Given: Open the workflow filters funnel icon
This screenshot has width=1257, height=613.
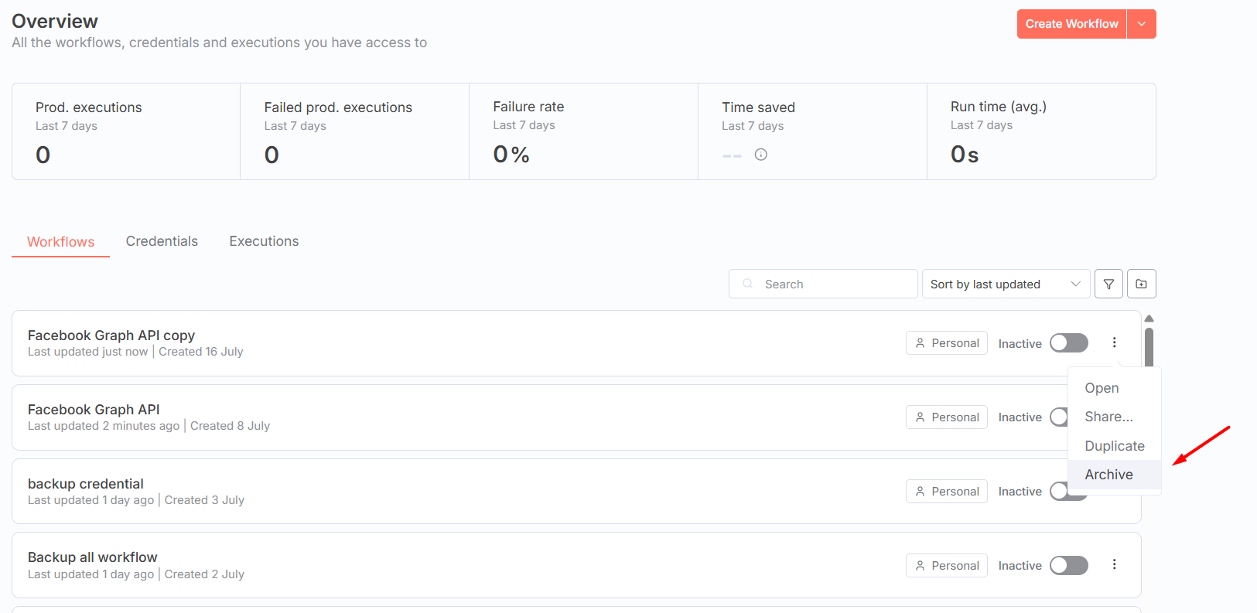Looking at the screenshot, I should [1108, 284].
